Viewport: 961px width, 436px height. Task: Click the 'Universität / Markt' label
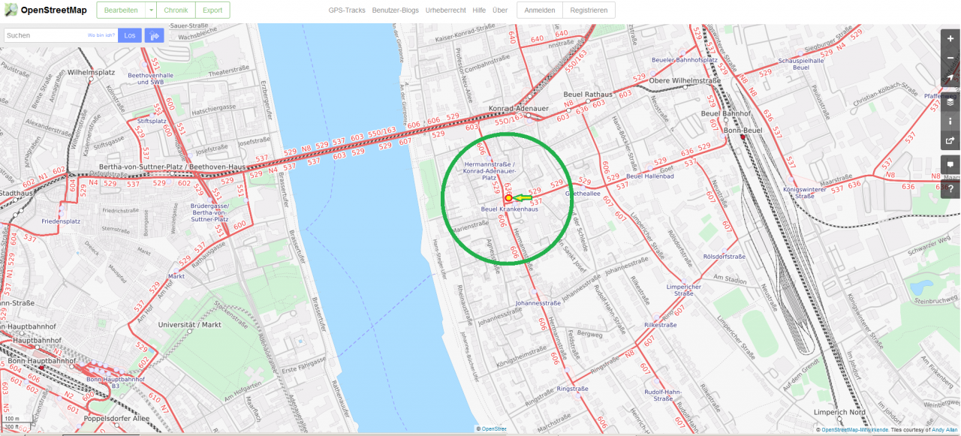pyautogui.click(x=190, y=325)
